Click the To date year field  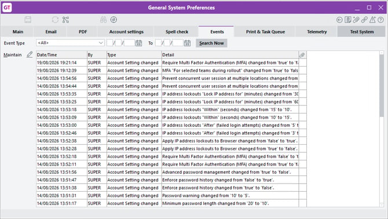tap(178, 43)
